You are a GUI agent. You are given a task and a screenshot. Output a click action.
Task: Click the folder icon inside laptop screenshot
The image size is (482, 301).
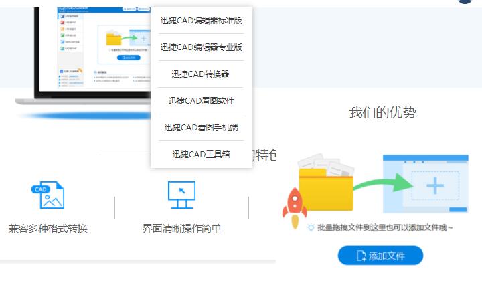114,38
